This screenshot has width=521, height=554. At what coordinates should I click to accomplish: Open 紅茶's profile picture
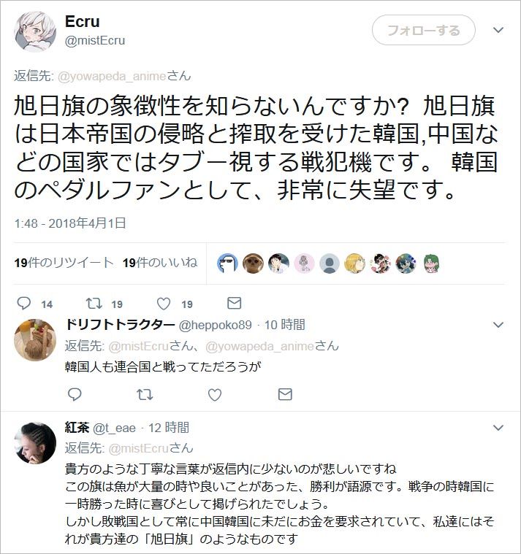tap(35, 443)
